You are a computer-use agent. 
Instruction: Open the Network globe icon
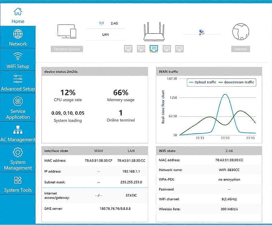[18, 34]
